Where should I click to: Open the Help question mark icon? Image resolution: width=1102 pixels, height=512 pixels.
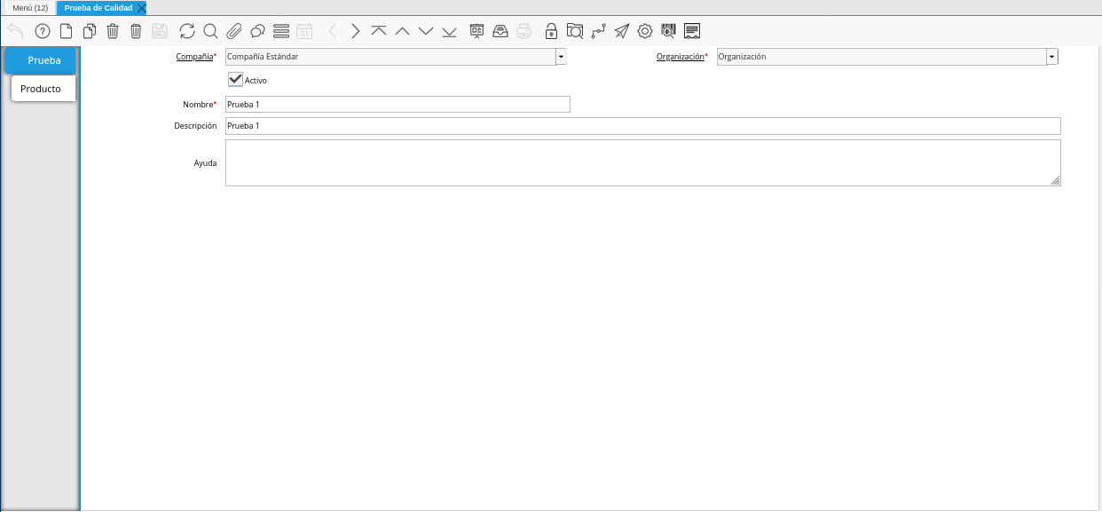tap(42, 31)
